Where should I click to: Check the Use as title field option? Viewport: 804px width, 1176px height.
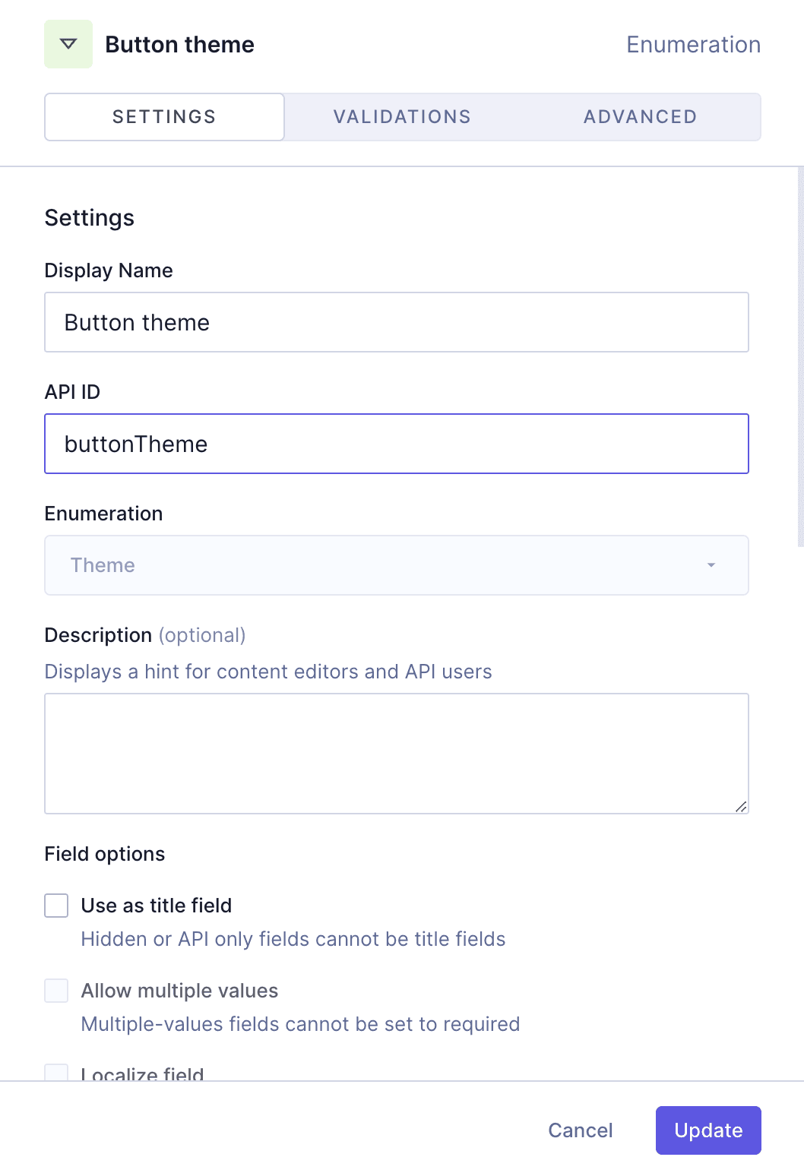coord(56,905)
